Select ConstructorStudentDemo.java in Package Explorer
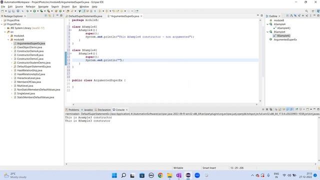The width and height of the screenshot is (320, 180). (33, 62)
